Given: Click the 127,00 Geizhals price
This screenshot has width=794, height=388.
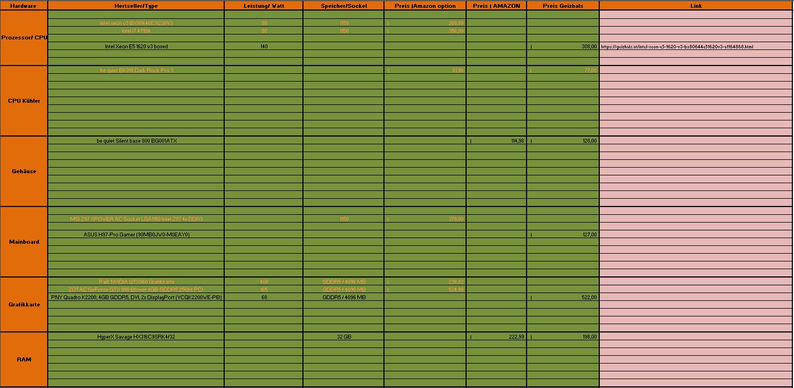Looking at the screenshot, I should coord(563,235).
